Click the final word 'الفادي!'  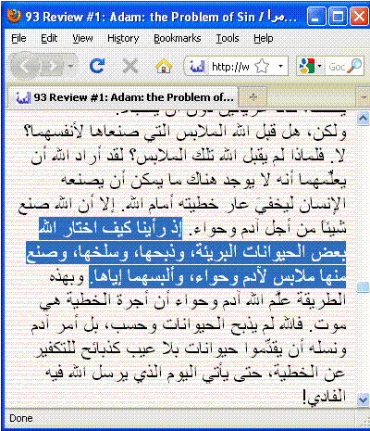(324, 397)
